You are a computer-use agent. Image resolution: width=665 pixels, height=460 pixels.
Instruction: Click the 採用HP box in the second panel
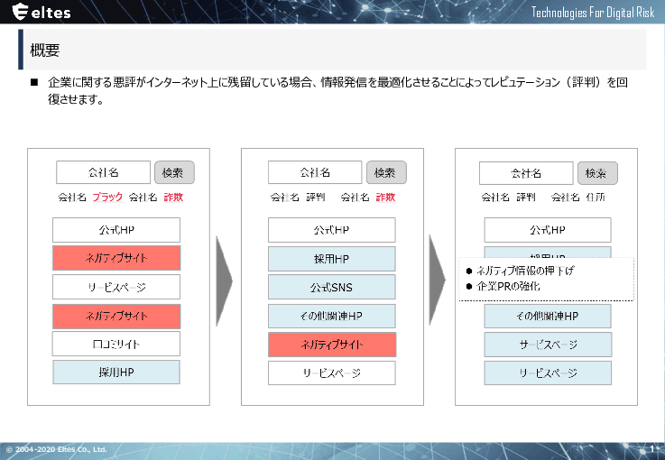pos(332,259)
